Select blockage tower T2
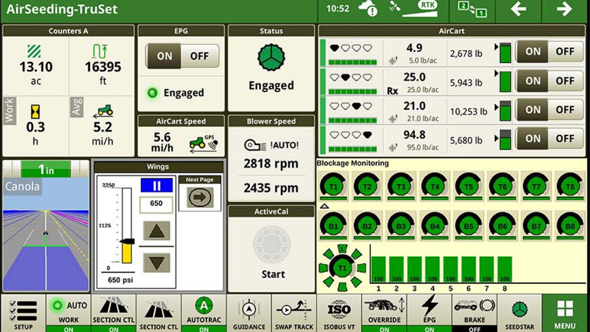The width and height of the screenshot is (590, 332). click(x=367, y=187)
